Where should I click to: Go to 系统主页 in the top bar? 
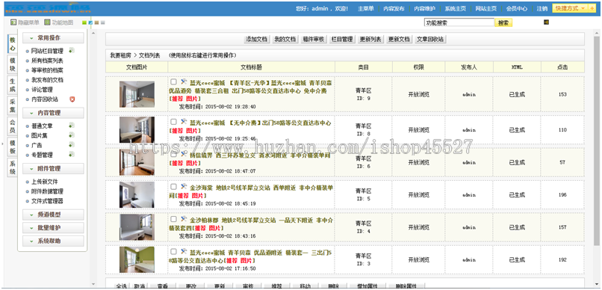456,8
